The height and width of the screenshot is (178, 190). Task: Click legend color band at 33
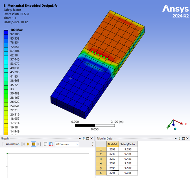tap(6, 91)
